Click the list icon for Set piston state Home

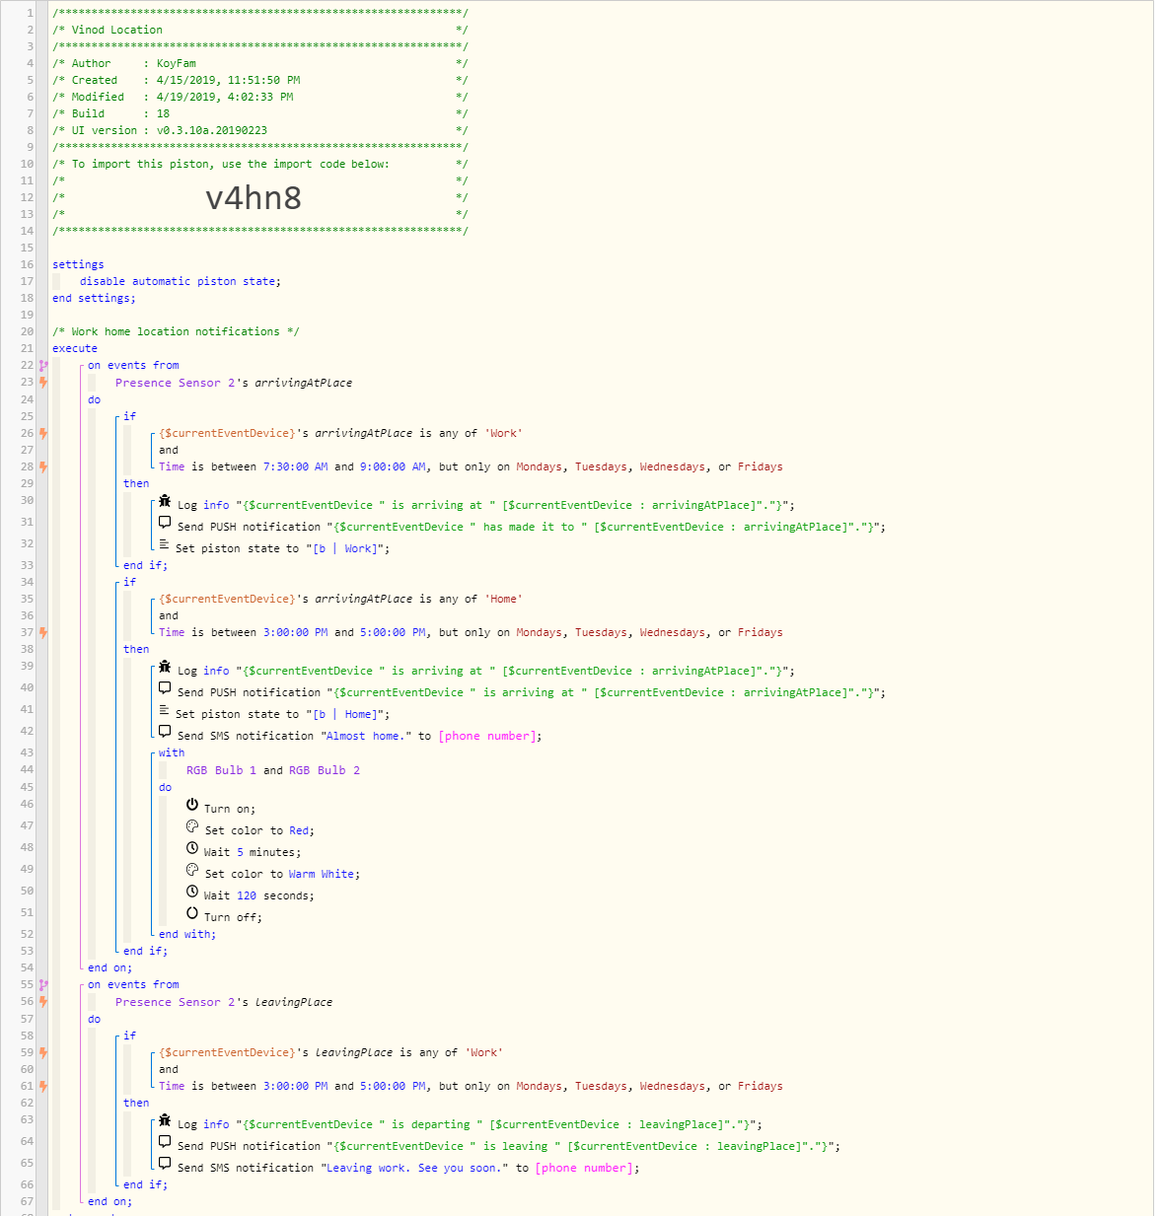(x=165, y=710)
